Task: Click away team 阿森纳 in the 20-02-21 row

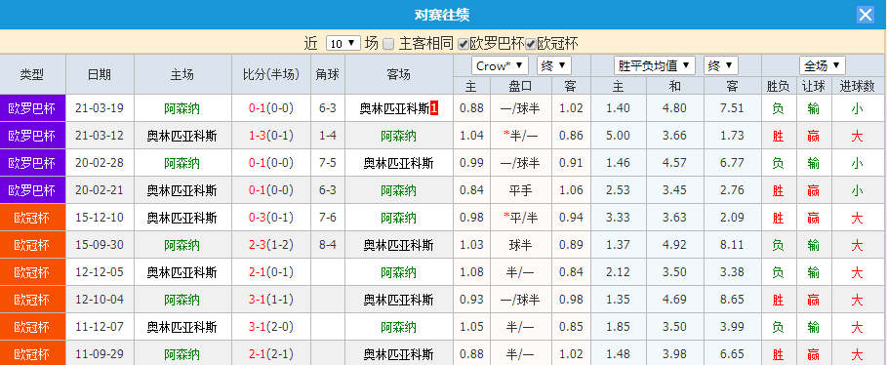Action: coord(398,190)
